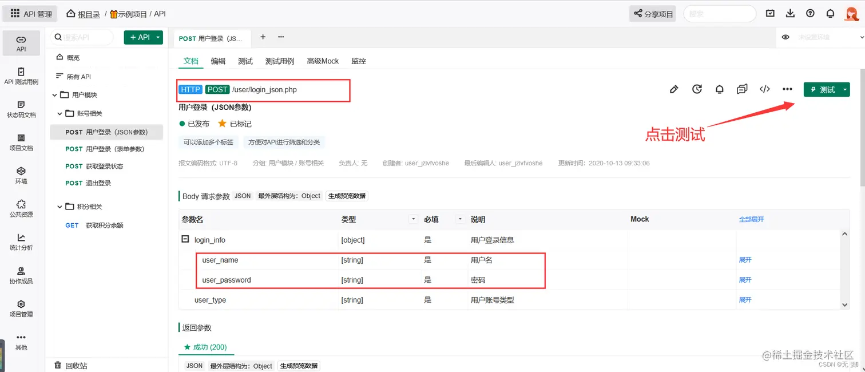Generate code with the </> icon
Viewport: 865px width, 372px height.
765,89
